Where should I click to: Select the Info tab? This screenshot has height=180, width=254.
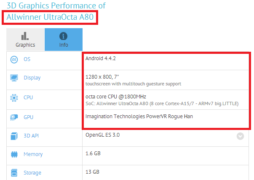(x=64, y=40)
